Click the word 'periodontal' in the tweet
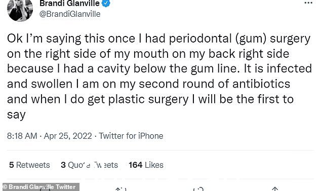Image resolution: width=321 pixels, height=191 pixels. [x=200, y=39]
